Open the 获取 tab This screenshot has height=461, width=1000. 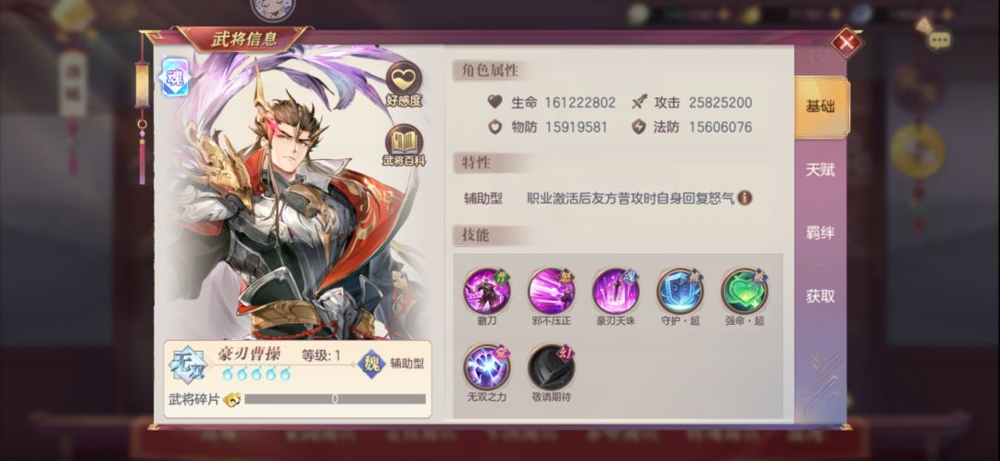point(820,296)
